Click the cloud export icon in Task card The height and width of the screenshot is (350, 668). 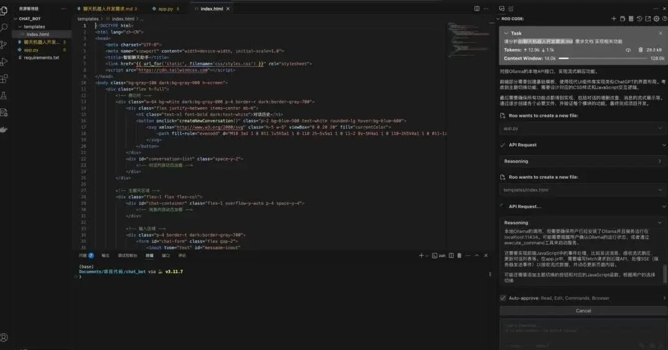click(628, 50)
